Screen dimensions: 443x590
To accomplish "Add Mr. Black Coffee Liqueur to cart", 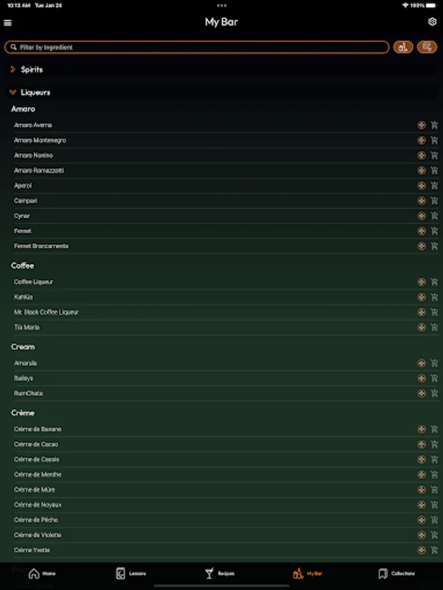I will (434, 312).
